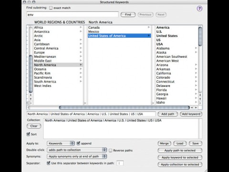Open the Apply to Keywords dropdown
229x172 pixels.
pos(61,143)
